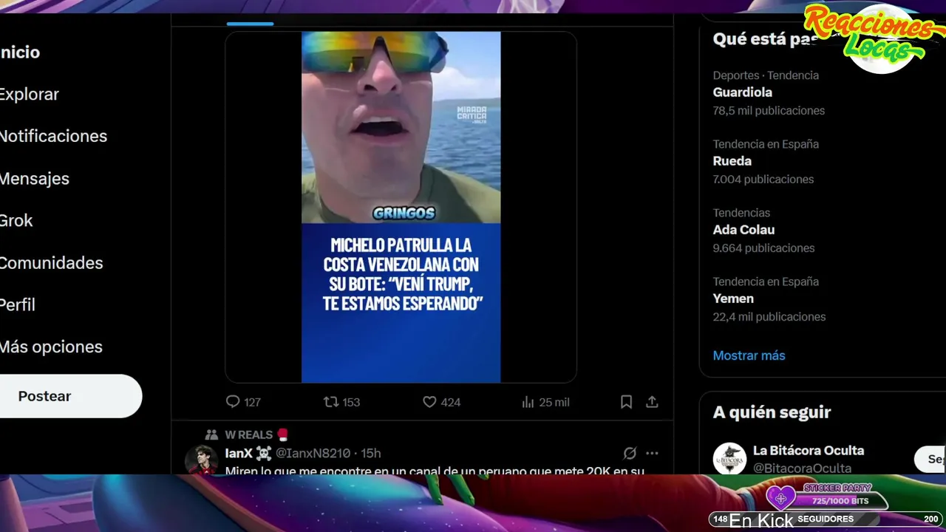Click '9.664 publicaciones' text

coord(763,248)
